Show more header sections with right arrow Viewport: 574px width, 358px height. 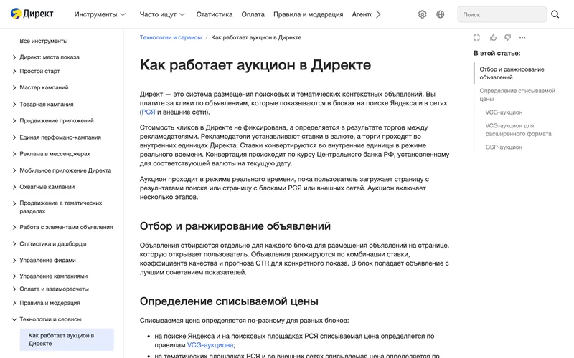(378, 14)
